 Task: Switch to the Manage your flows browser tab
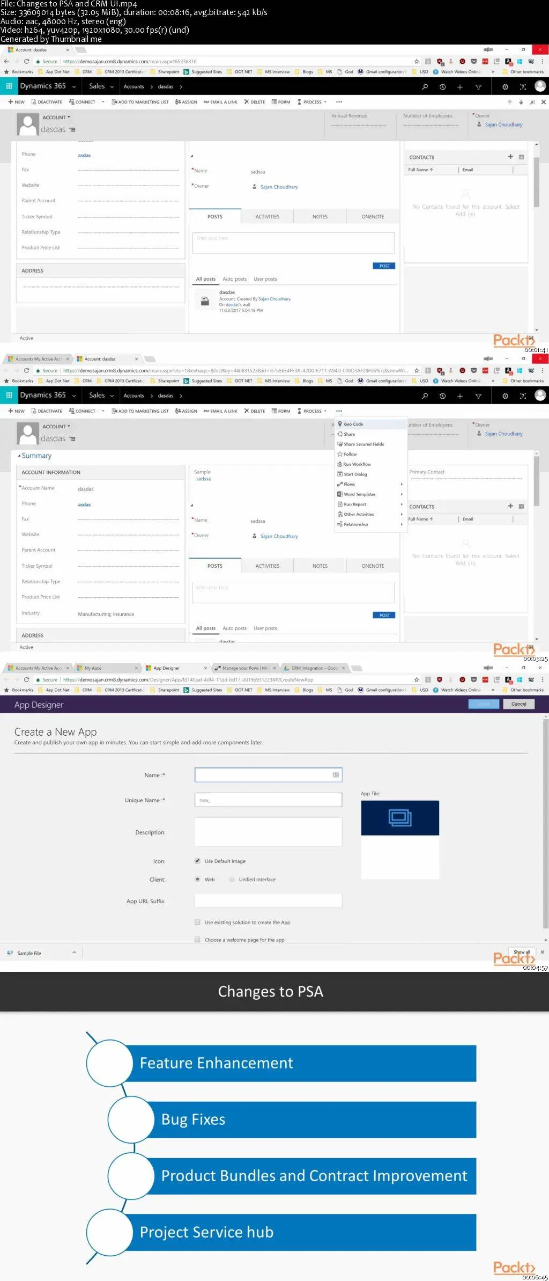(x=244, y=668)
